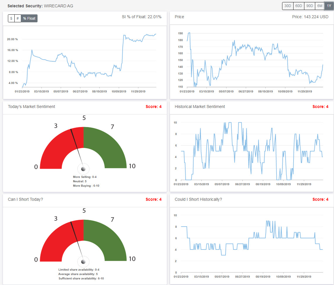Click the Can I Short Today gauge hub
Image resolution: width=334 pixels, height=285 pixels.
(84, 261)
